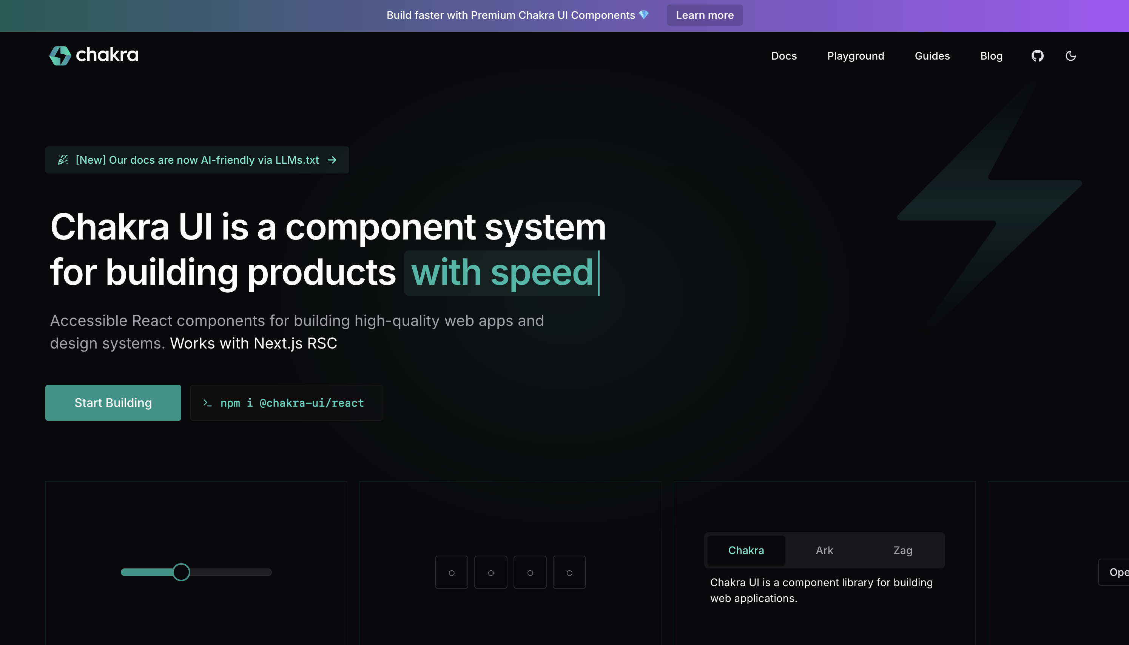Click the Learn more banner button
This screenshot has height=645, width=1129.
(705, 15)
